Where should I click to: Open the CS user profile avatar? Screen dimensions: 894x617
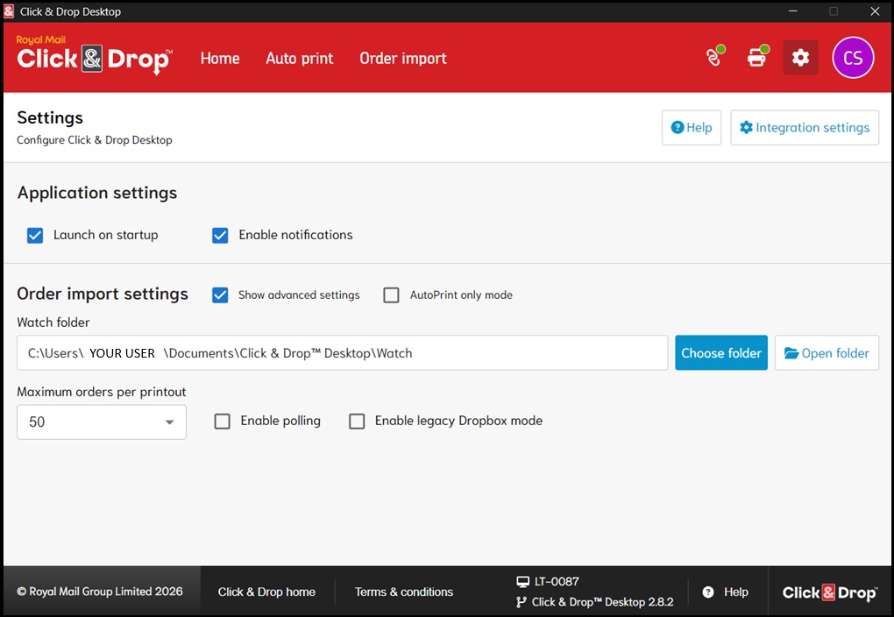click(x=852, y=58)
